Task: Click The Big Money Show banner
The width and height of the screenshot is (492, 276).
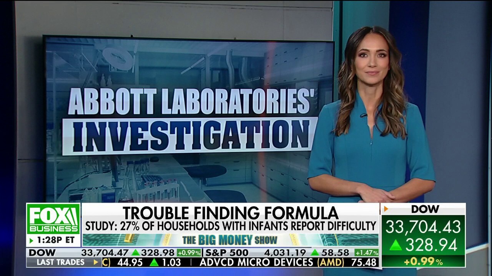Action: (230, 240)
